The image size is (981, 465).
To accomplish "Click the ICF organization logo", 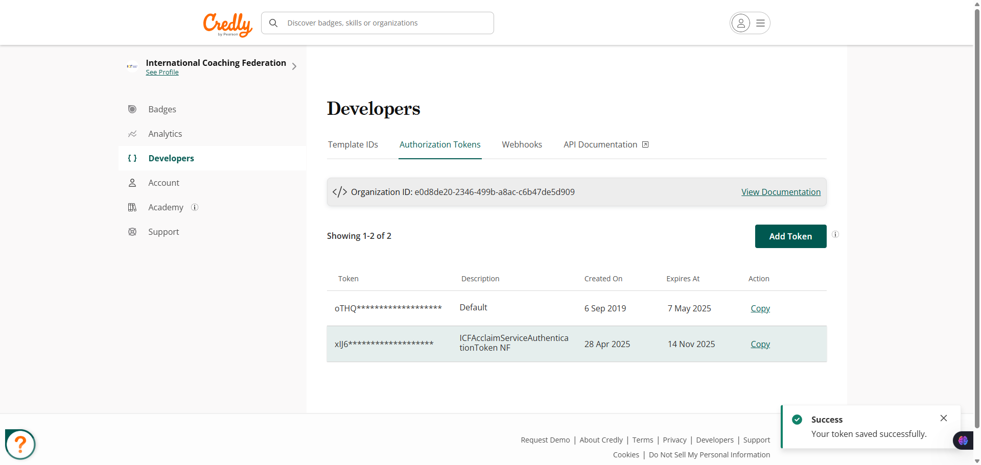I will [x=132, y=66].
